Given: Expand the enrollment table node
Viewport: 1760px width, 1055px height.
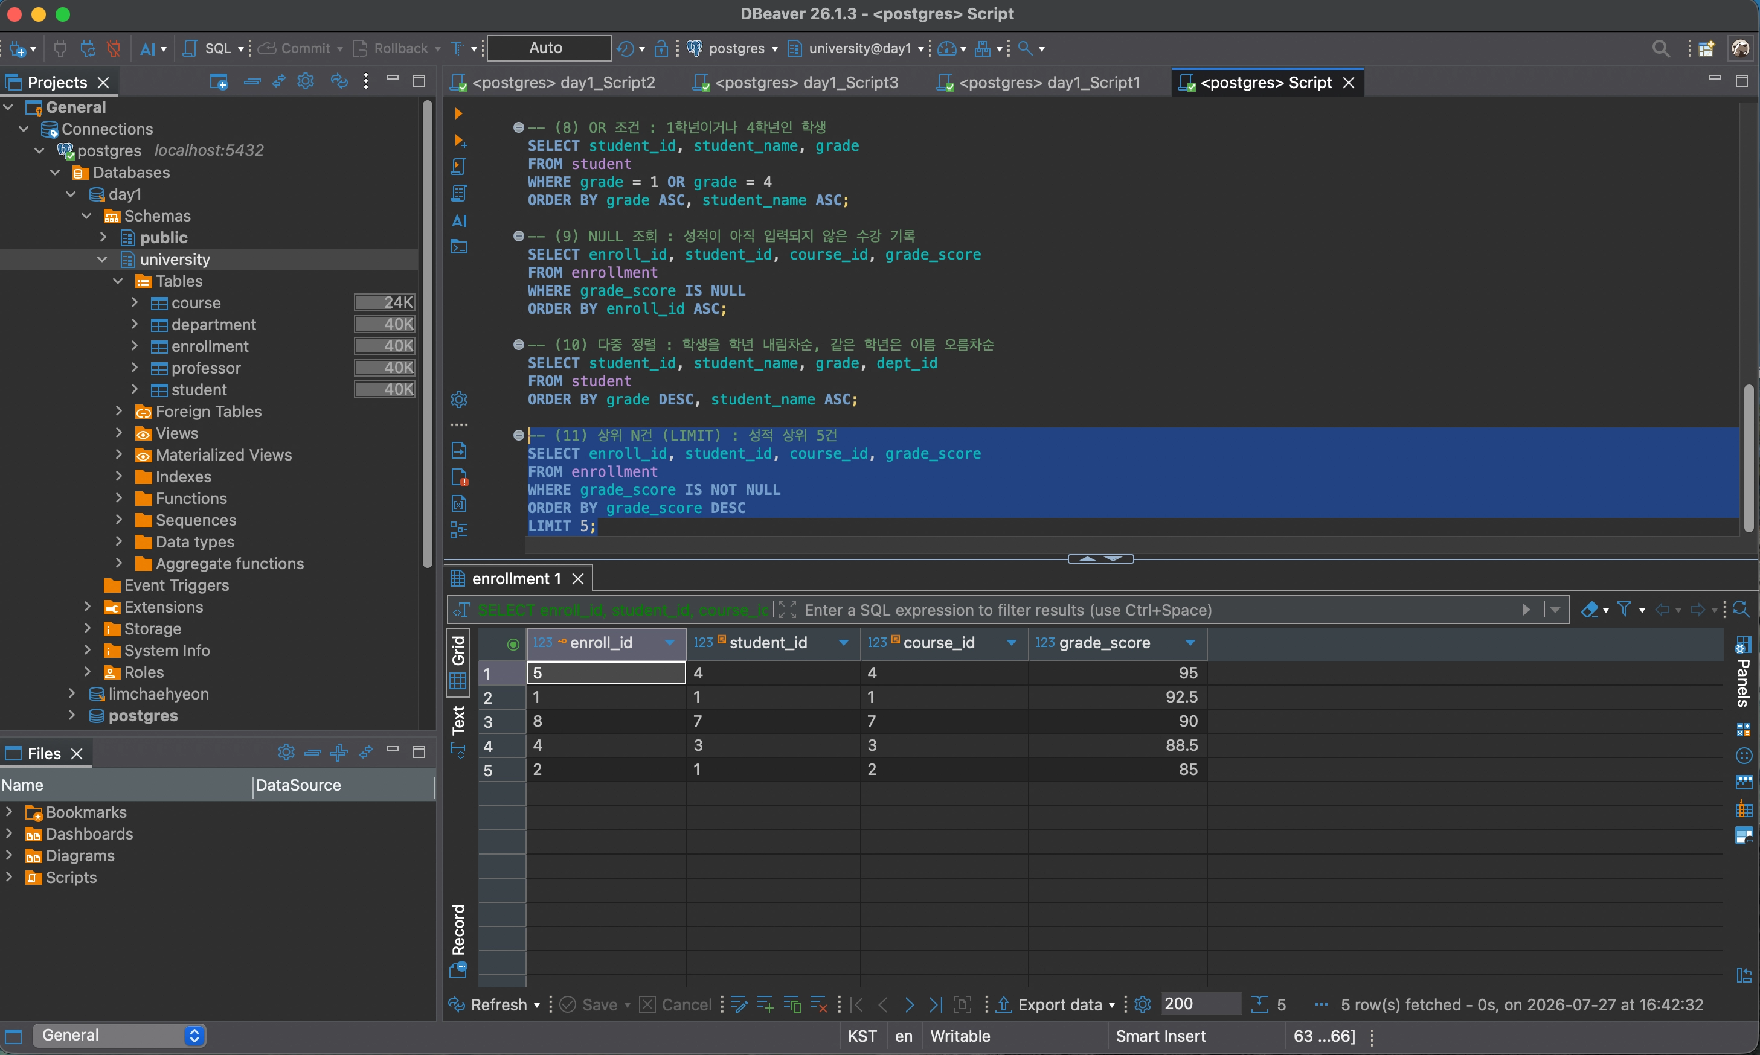Looking at the screenshot, I should [135, 346].
